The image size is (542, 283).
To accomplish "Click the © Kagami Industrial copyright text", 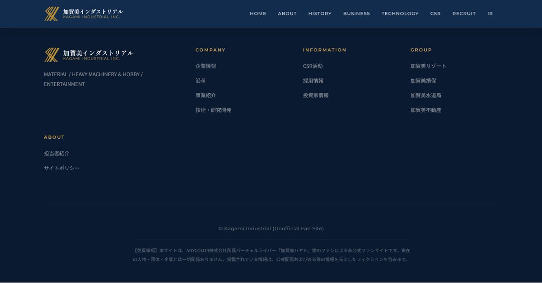I will [x=271, y=228].
